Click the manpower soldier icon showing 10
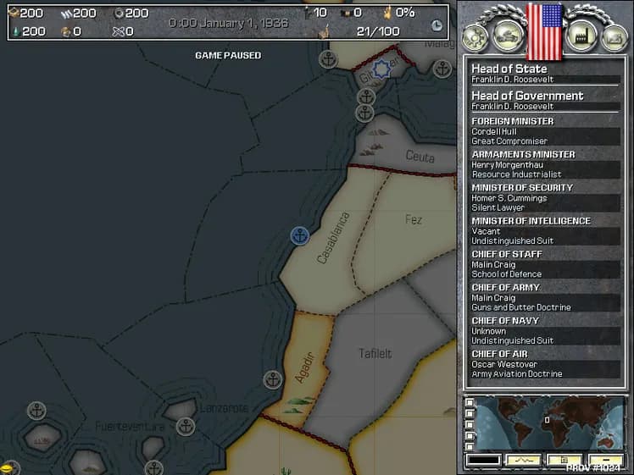634x475 pixels. point(309,13)
